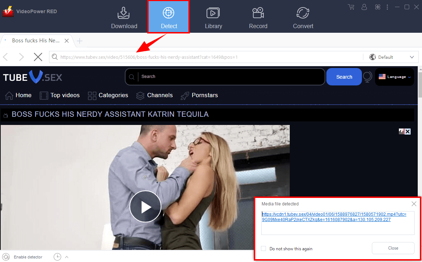
Task: Close the advertisement with its X
Action: click(408, 132)
